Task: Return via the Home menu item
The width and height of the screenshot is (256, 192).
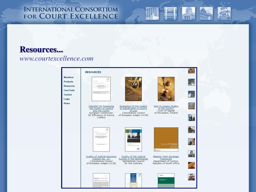Action: tap(67, 103)
